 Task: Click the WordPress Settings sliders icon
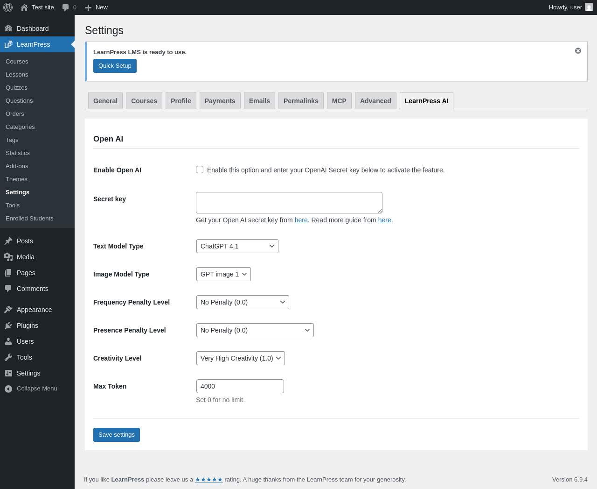pos(8,373)
